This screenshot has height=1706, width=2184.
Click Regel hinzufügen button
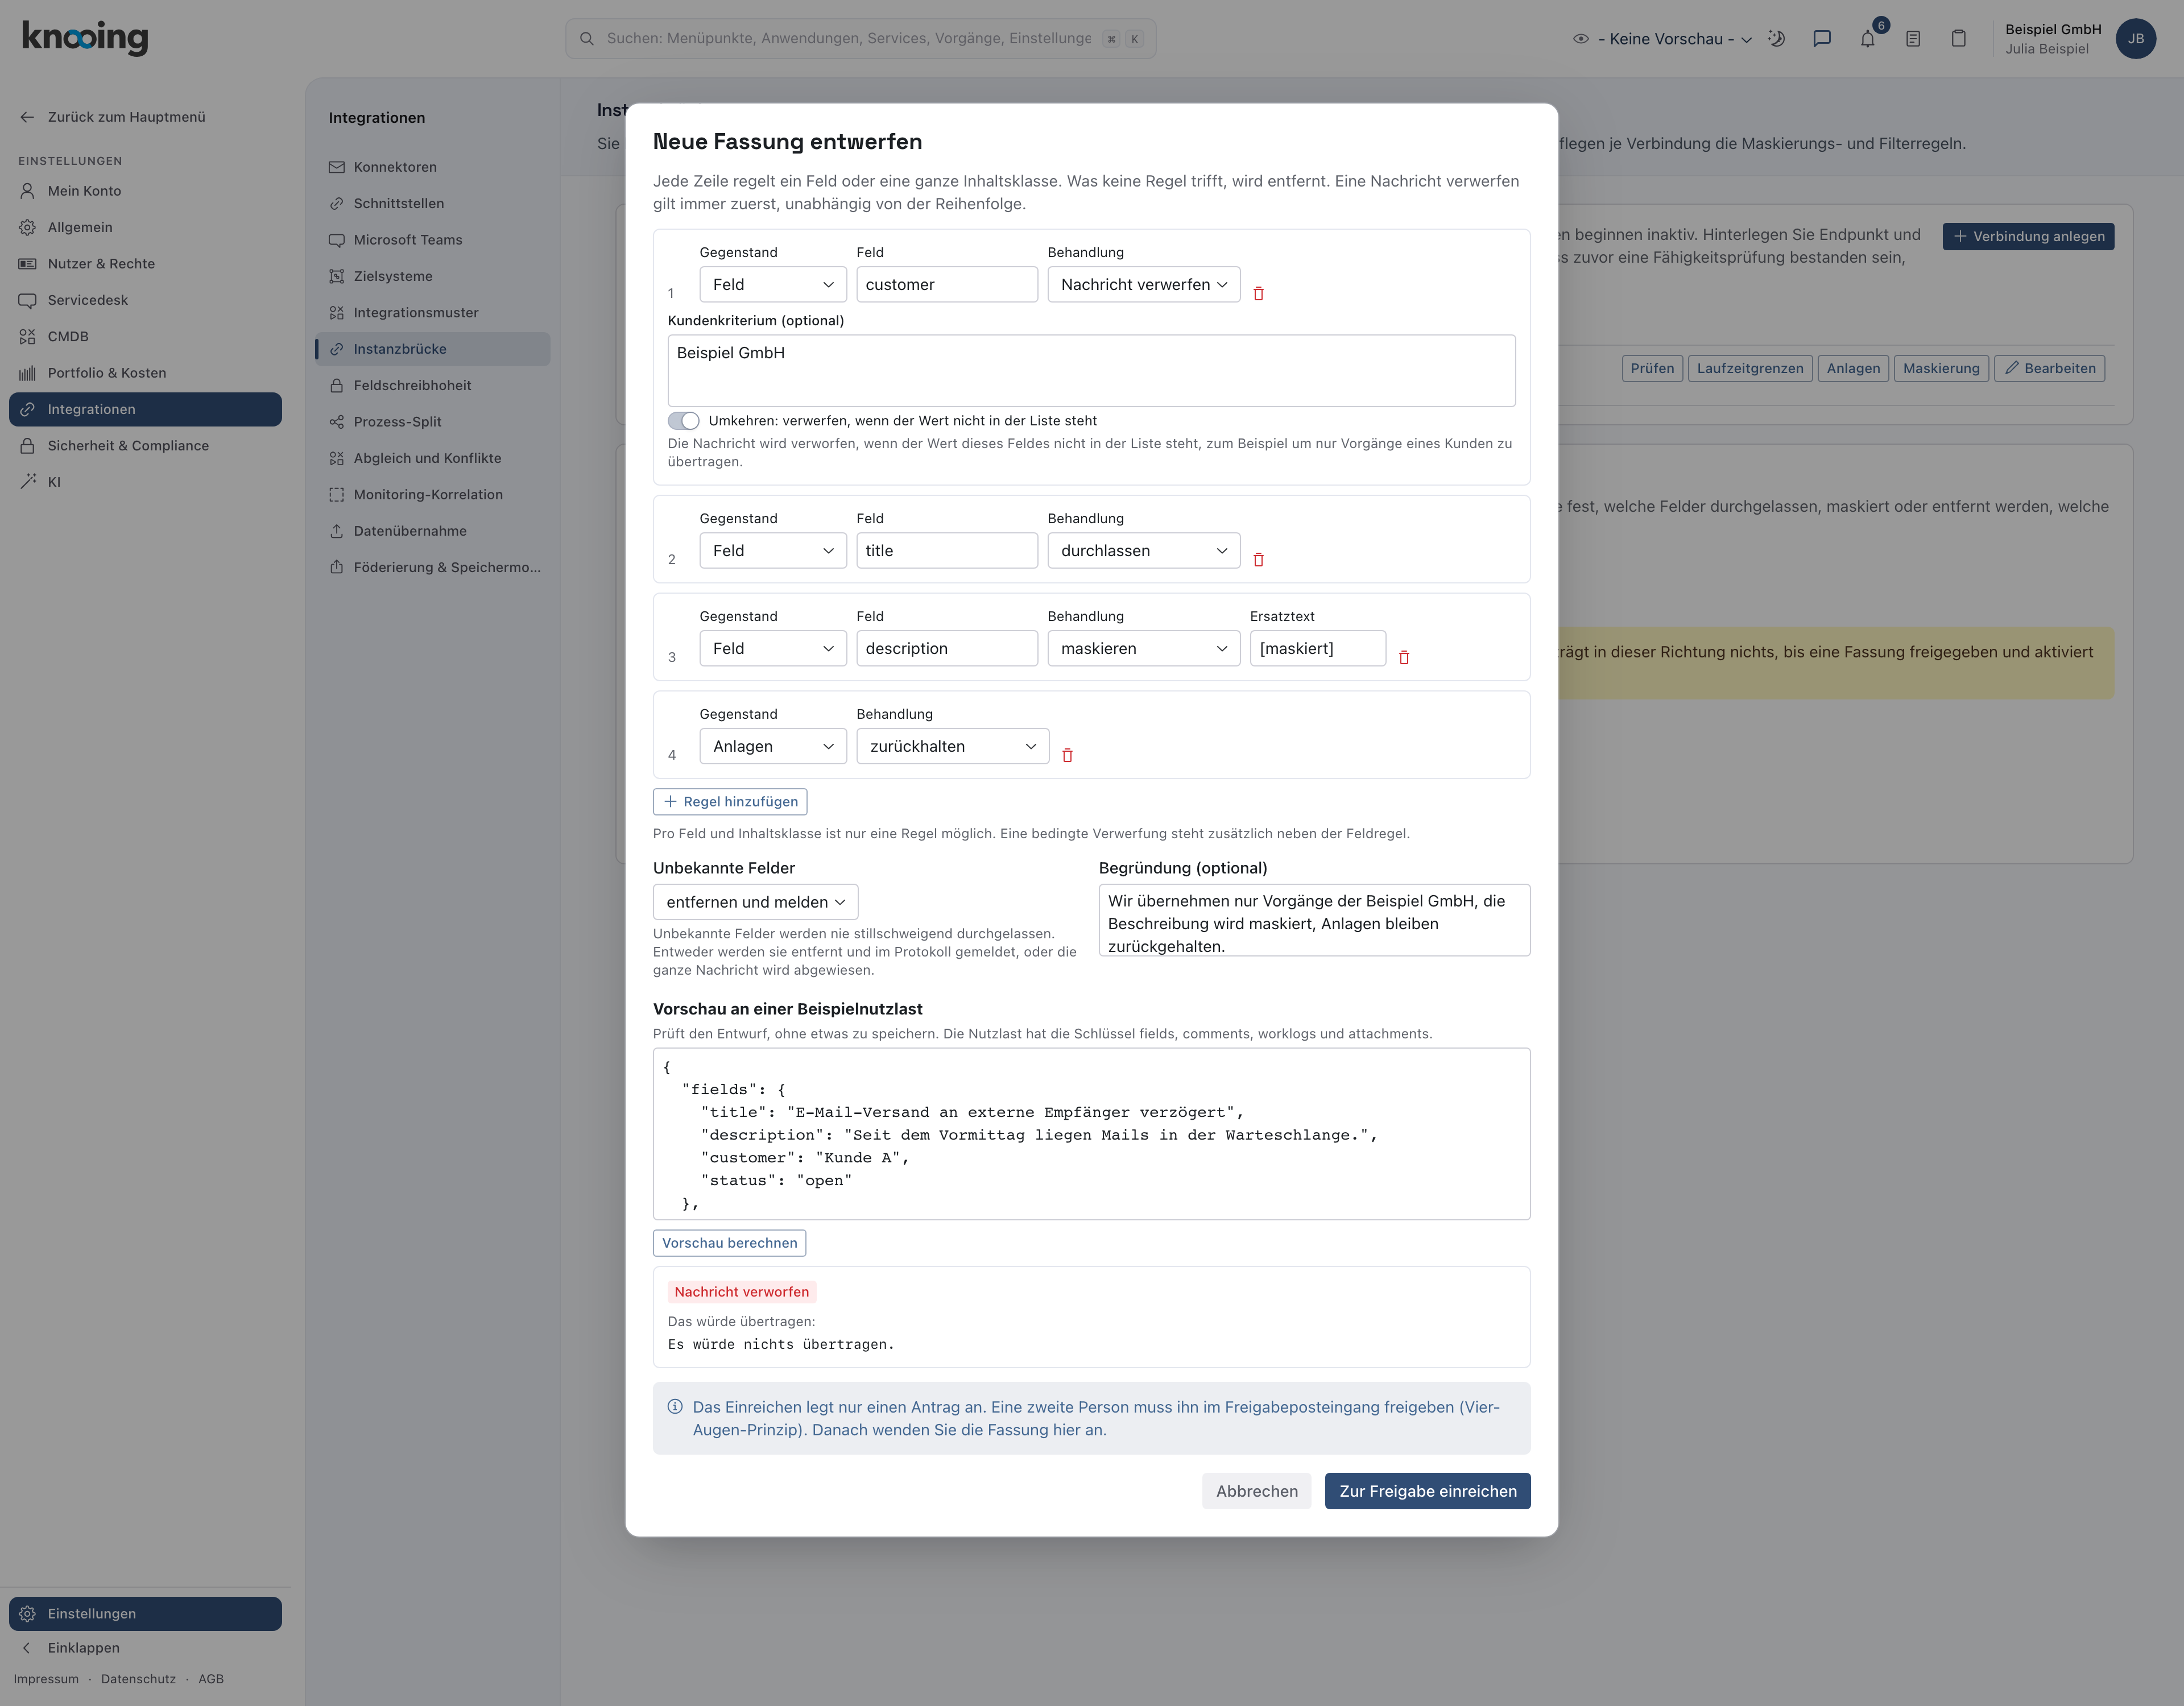click(730, 802)
